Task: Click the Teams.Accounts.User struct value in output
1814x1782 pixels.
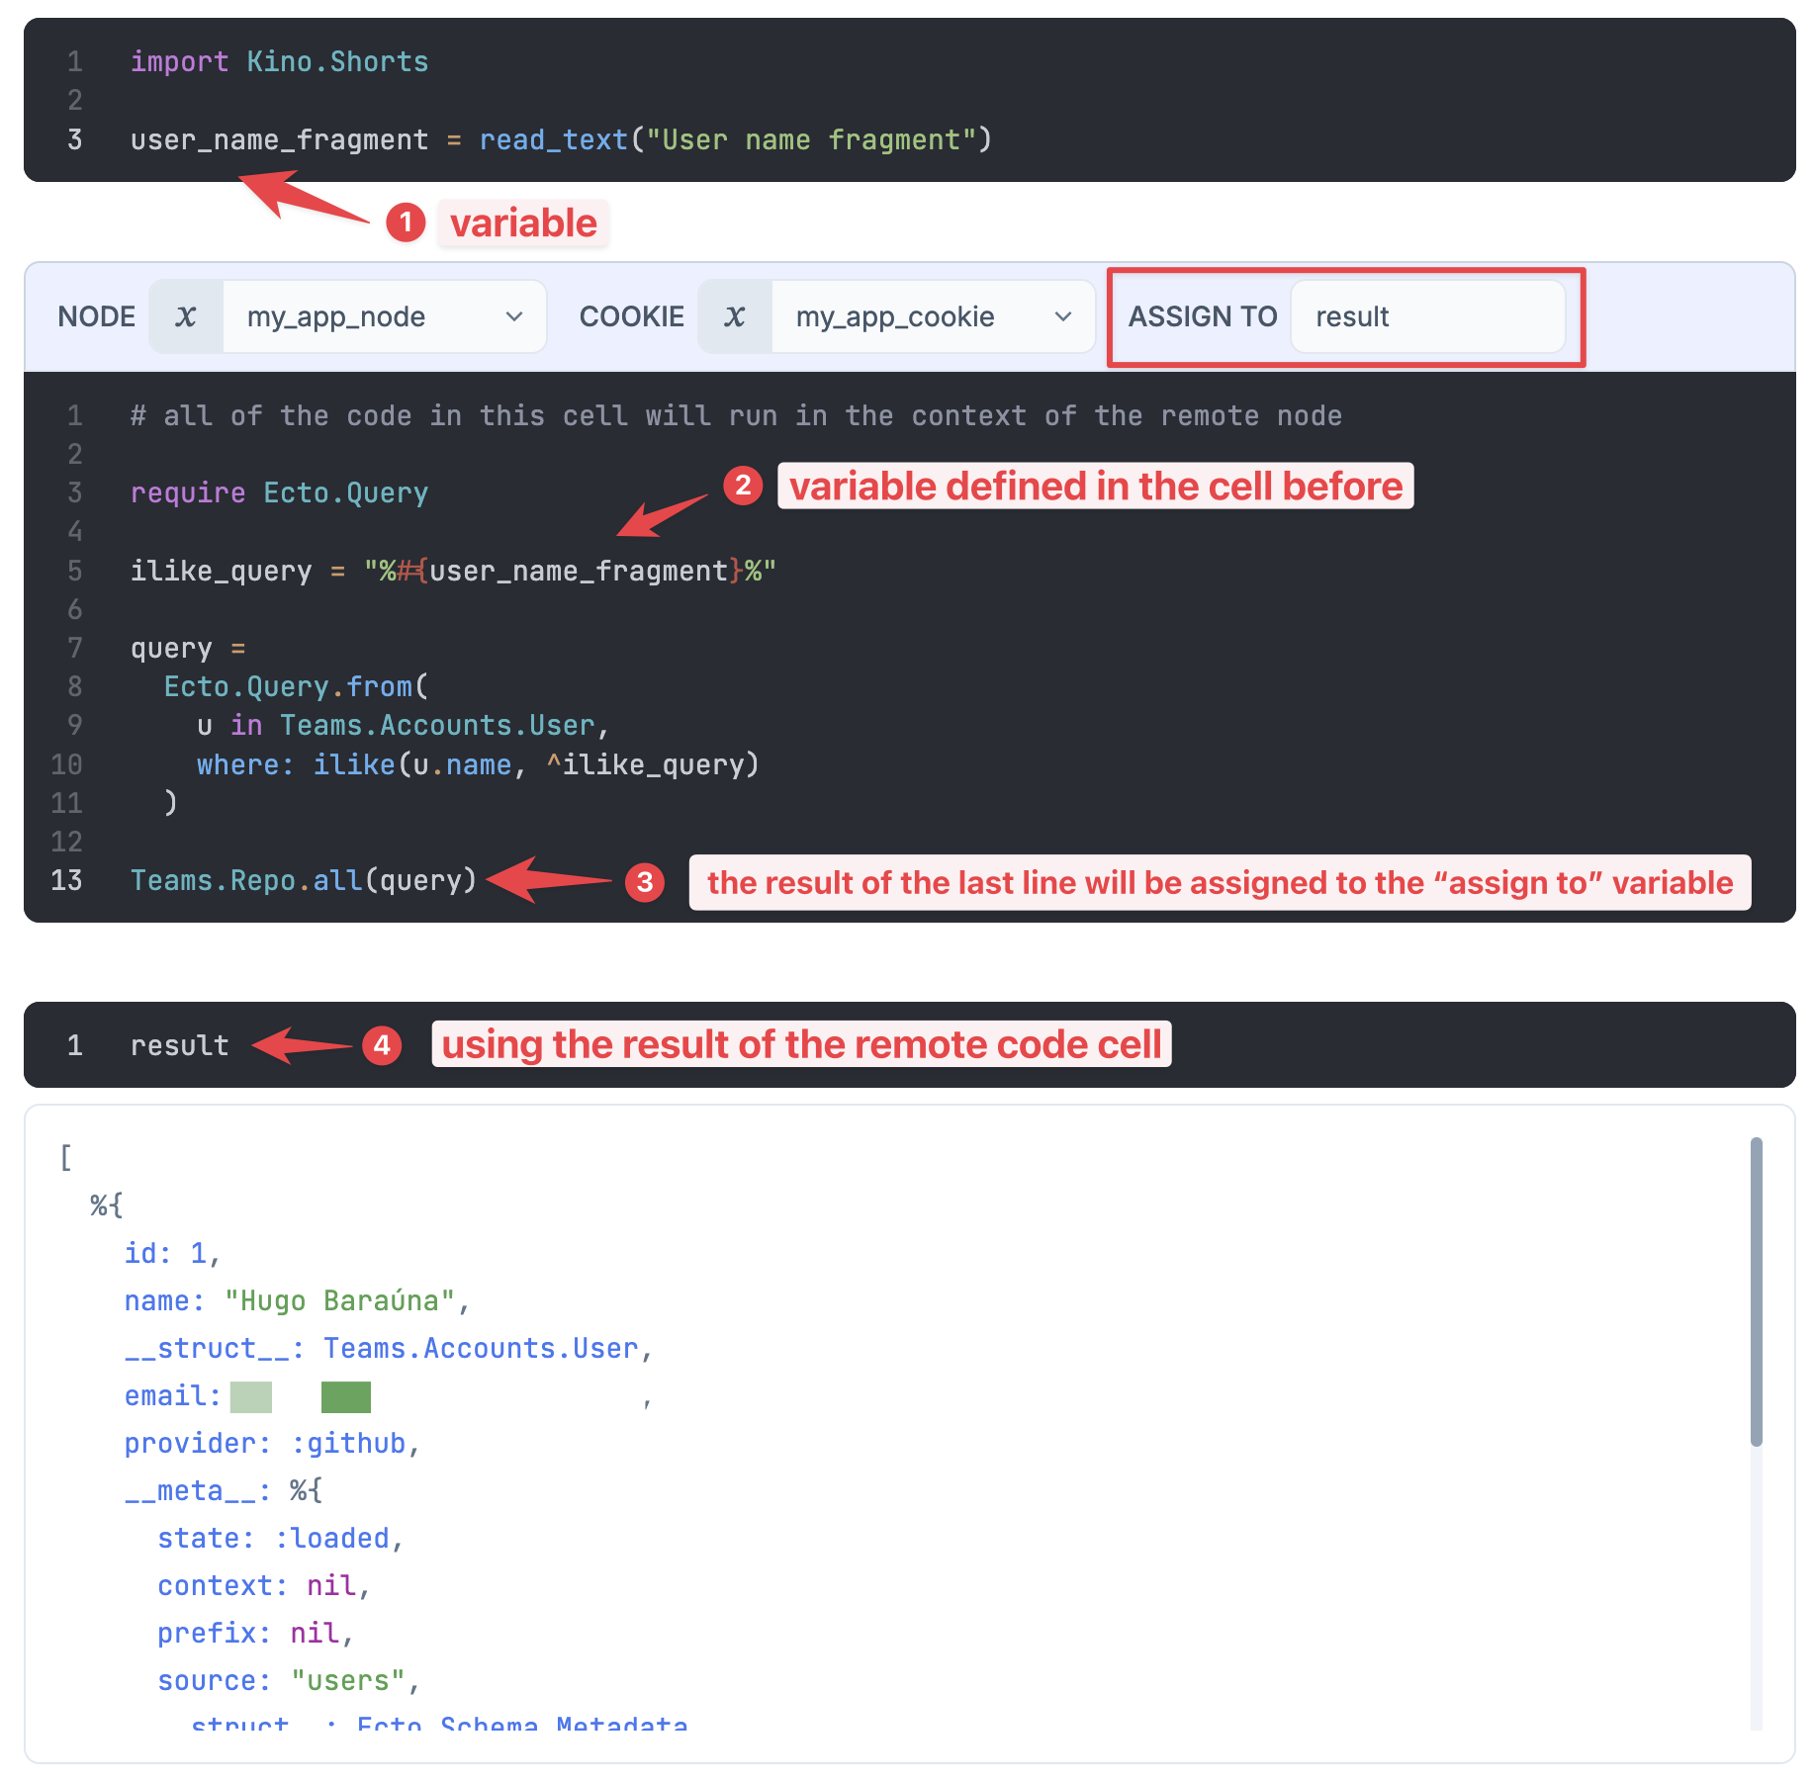Action: coord(481,1349)
